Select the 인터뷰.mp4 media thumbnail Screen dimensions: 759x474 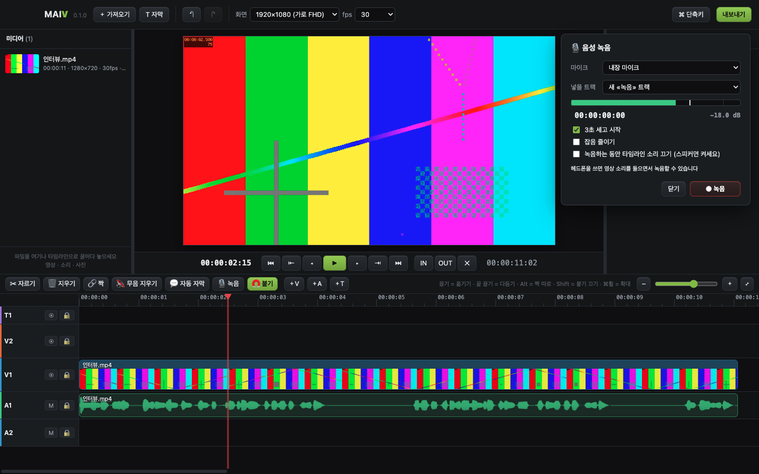click(x=22, y=64)
